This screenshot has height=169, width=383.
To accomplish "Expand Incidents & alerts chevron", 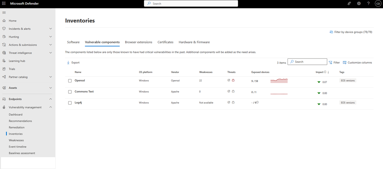I will coord(51,29).
